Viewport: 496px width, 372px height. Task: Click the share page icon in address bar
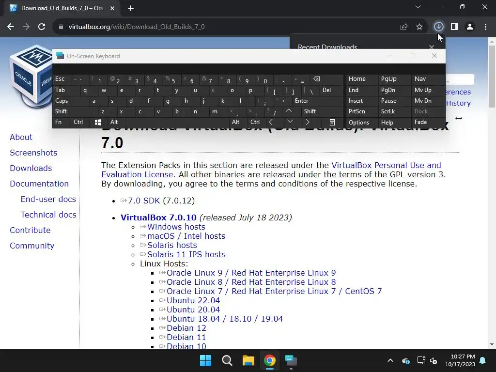point(404,27)
